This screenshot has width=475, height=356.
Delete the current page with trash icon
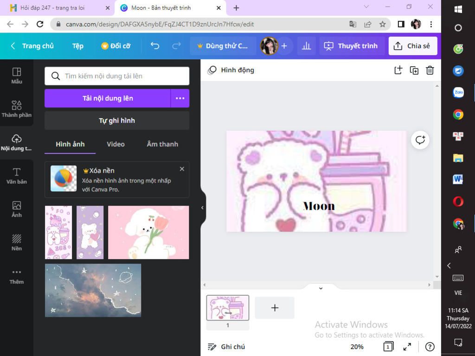430,70
